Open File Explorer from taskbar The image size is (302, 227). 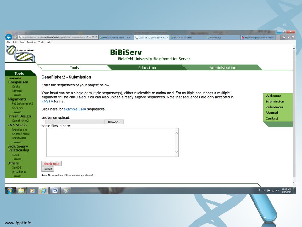click(21, 191)
